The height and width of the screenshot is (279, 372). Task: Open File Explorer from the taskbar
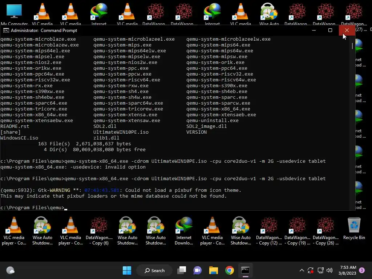pos(214,270)
